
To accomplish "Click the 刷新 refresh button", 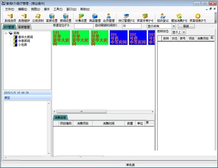I will pyautogui.click(x=186, y=26).
